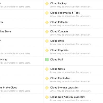
Task: Click the iCloud Contacts yellow status icon
Action: (47, 32)
